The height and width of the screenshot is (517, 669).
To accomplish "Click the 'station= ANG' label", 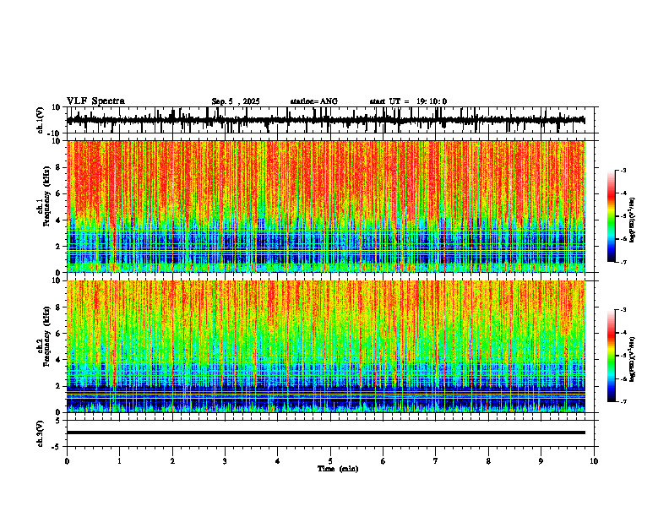I will (314, 101).
